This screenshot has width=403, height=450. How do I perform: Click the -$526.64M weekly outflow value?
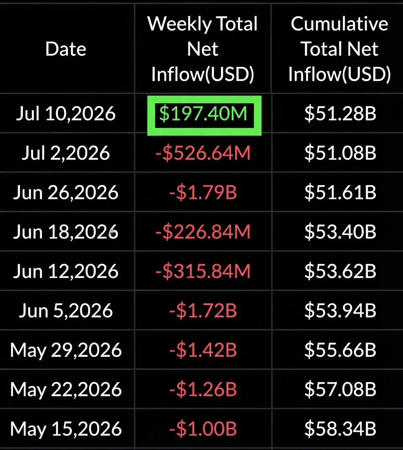[203, 153]
